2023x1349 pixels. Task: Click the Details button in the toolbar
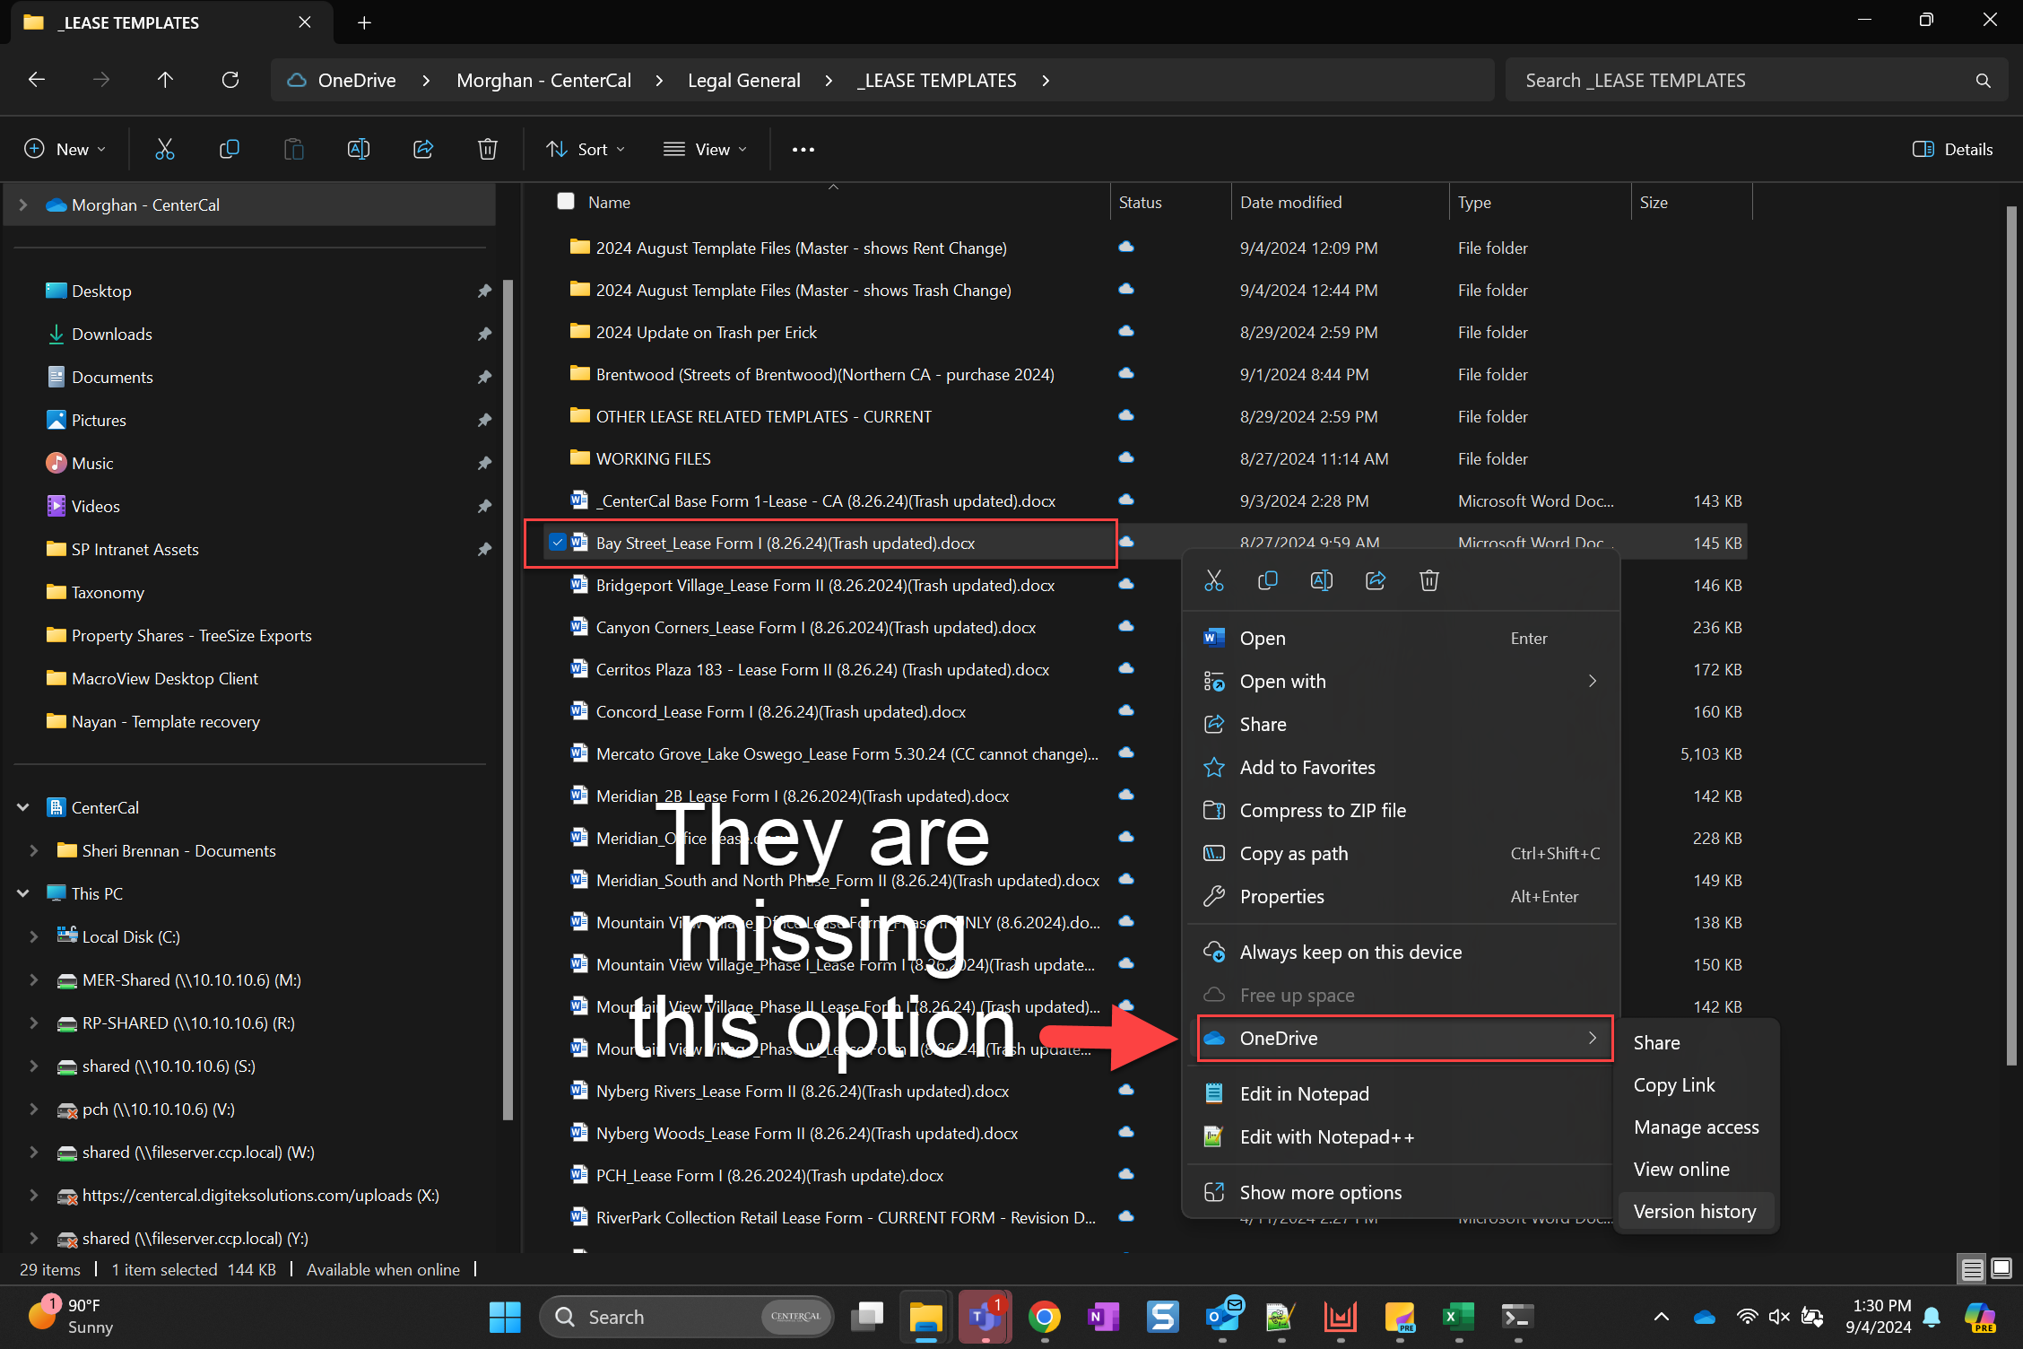tap(1952, 149)
